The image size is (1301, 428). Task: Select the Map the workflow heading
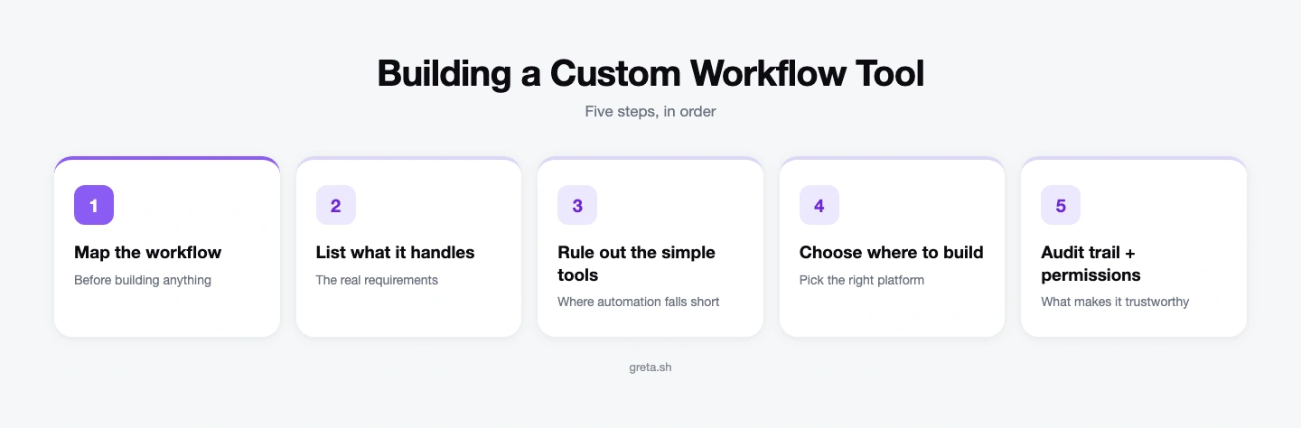(147, 252)
